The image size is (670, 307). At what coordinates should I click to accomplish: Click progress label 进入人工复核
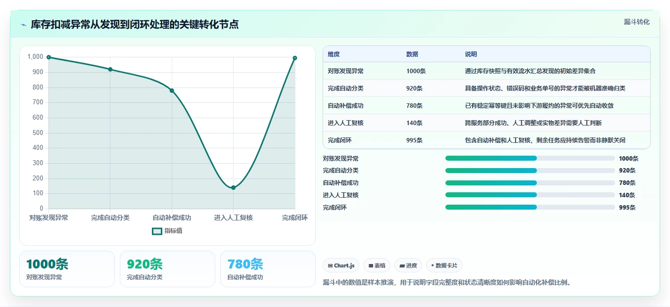tap(340, 195)
